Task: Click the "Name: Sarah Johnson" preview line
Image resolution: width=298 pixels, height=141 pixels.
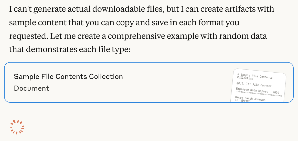Action: (x=250, y=99)
